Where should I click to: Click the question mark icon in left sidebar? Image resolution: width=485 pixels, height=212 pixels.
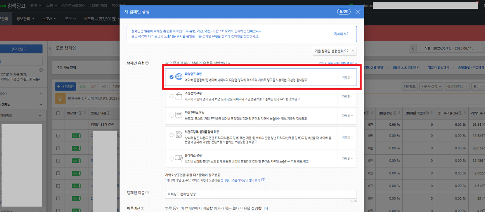click(x=41, y=70)
